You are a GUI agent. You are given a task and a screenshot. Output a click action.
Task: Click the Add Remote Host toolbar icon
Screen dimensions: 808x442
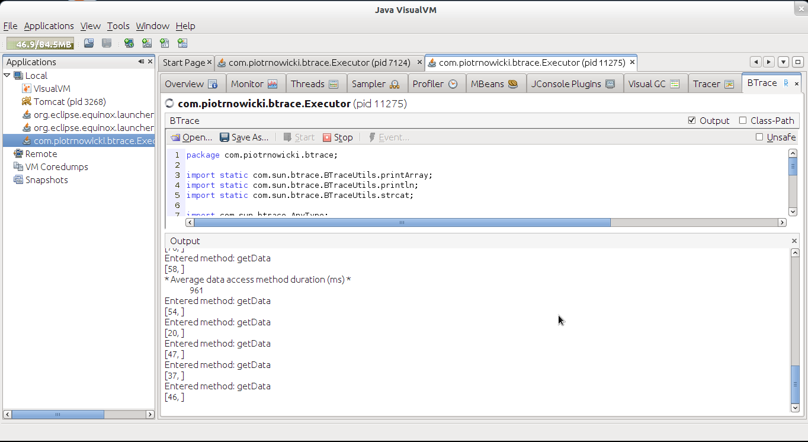[x=129, y=43]
